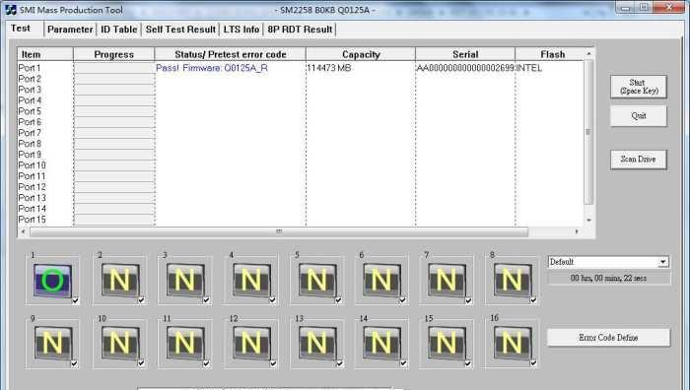Select port 8 N status icon
The image size is (690, 390).
coord(513,280)
